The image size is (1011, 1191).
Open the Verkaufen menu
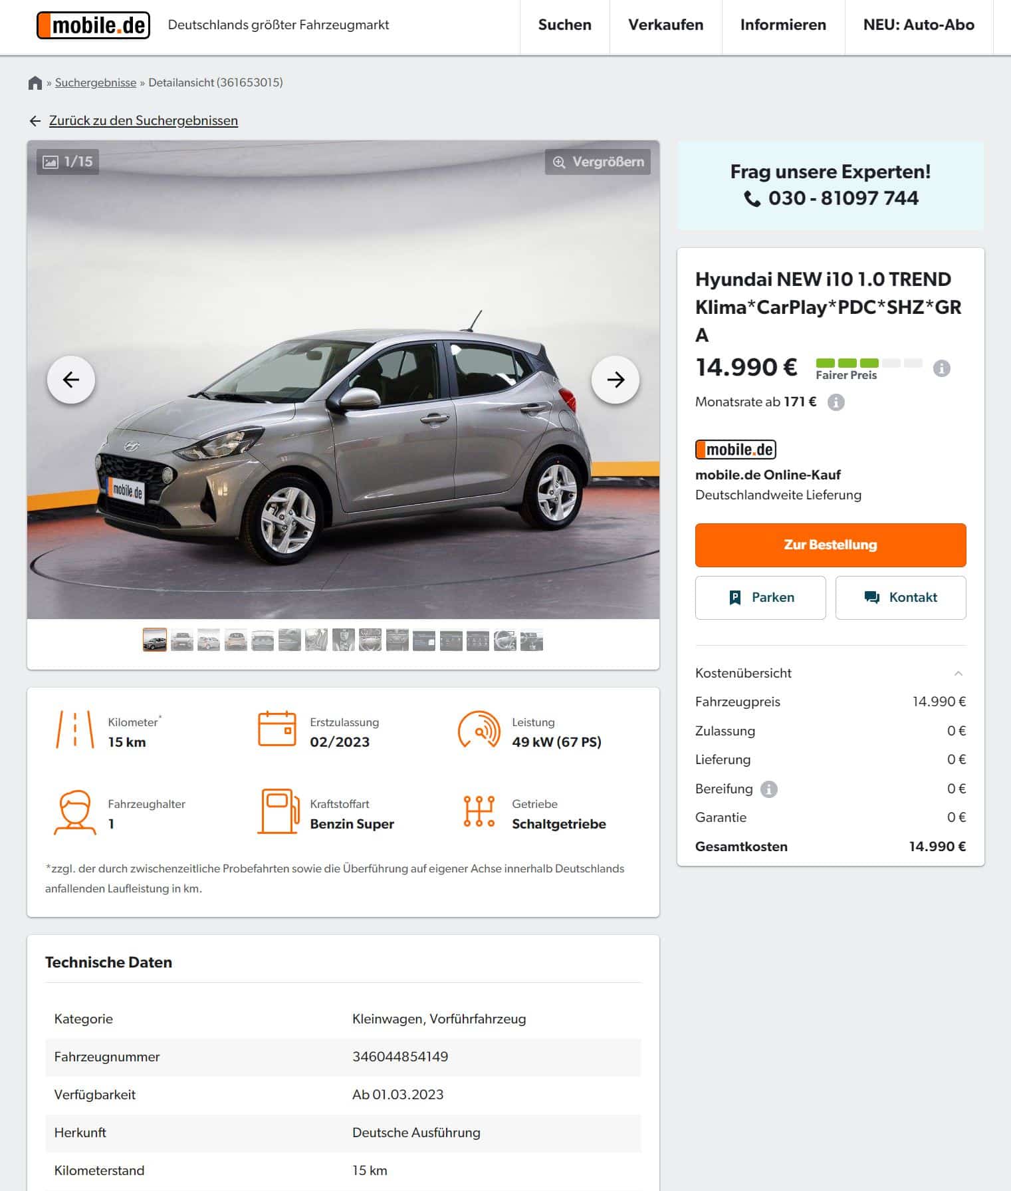(665, 25)
